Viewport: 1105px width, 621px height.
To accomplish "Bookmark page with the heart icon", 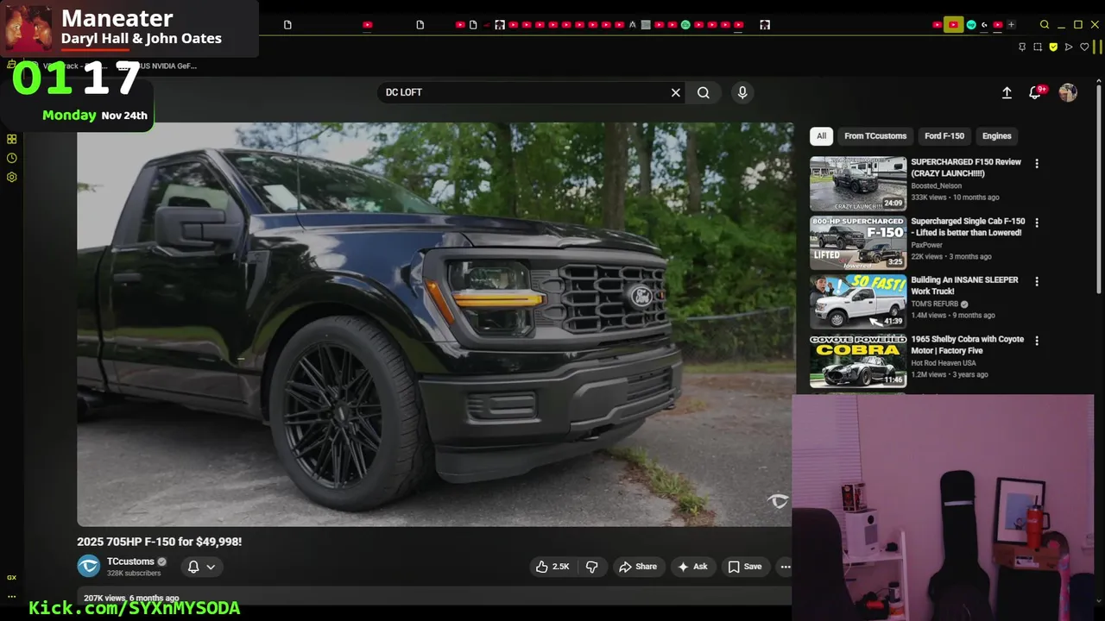I will [1085, 47].
